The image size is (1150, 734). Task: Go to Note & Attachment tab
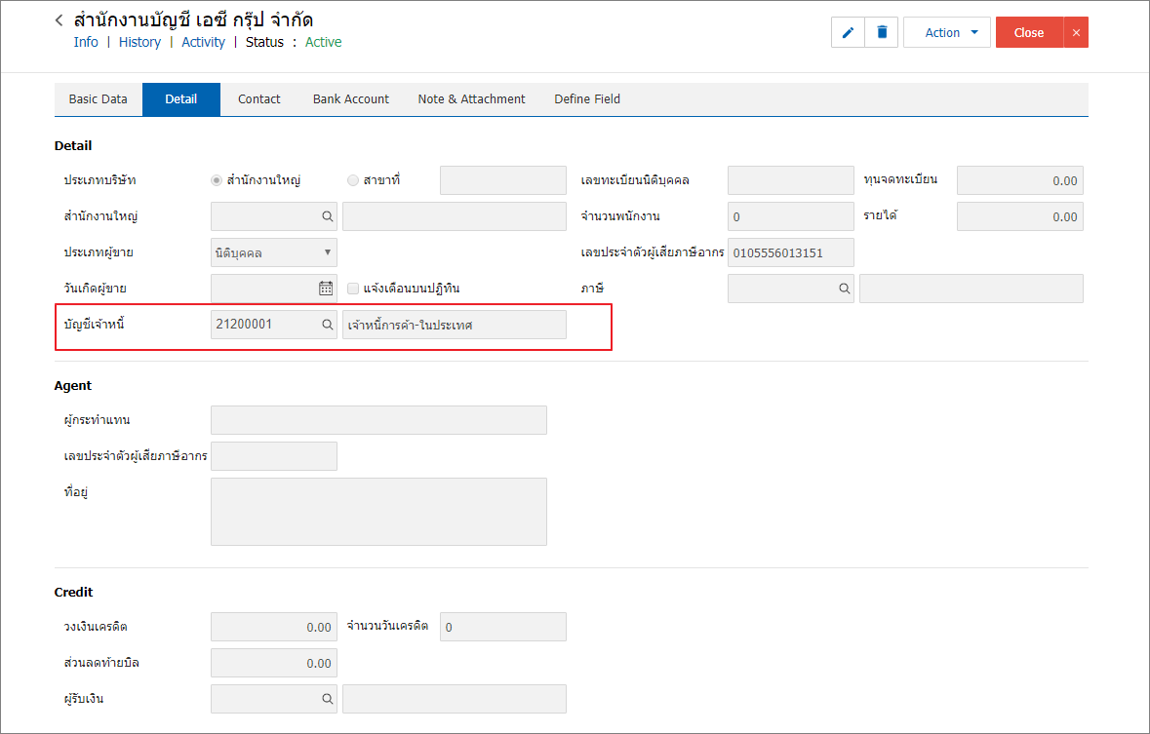point(471,99)
